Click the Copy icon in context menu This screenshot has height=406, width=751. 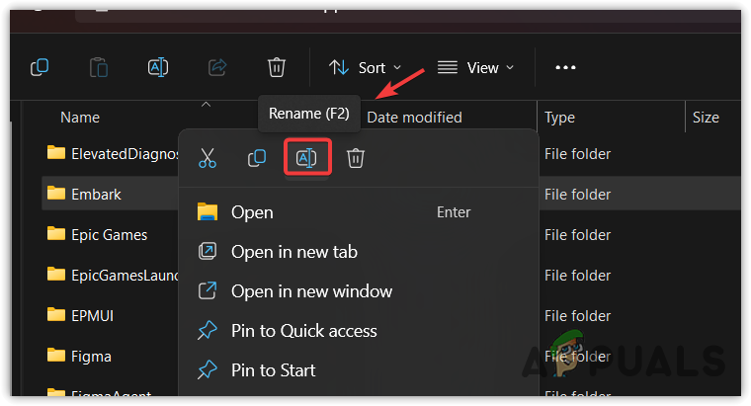[256, 158]
